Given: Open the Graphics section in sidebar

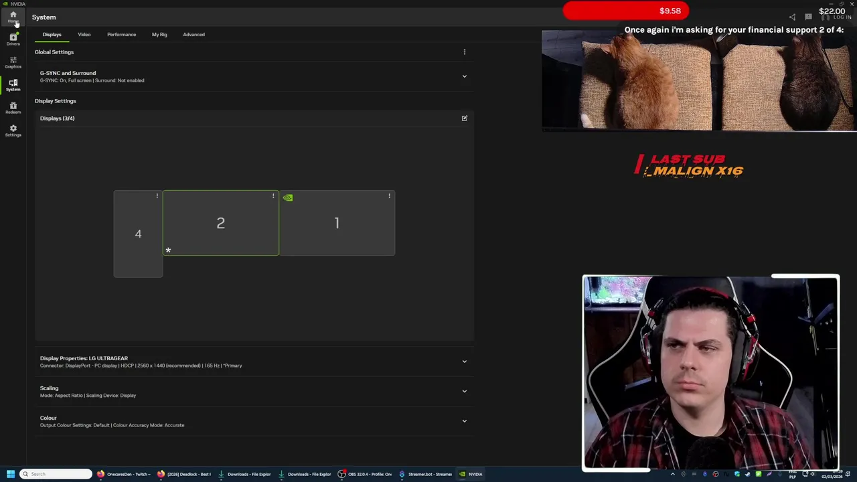Looking at the screenshot, I should (x=13, y=62).
